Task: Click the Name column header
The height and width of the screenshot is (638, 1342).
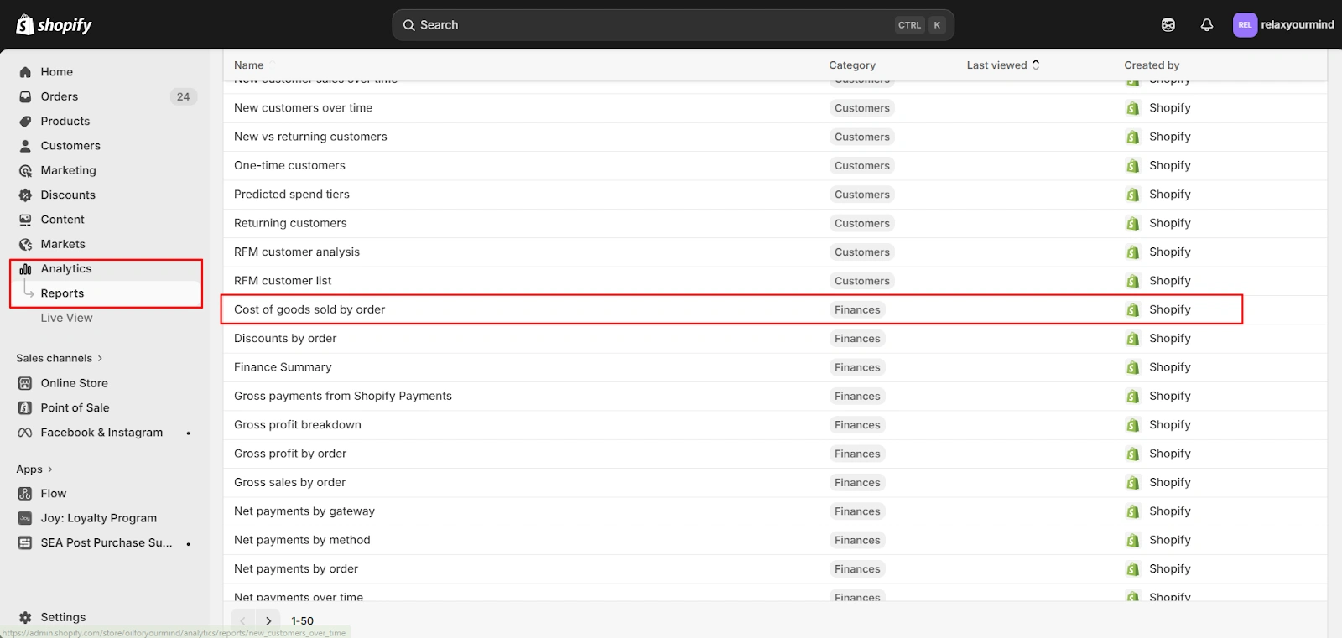Action: (x=248, y=65)
